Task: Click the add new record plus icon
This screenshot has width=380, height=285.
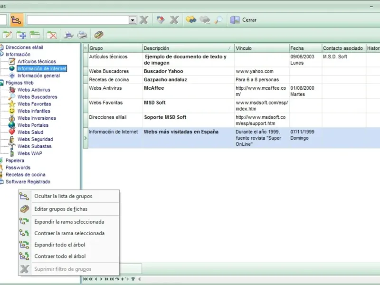Action: (x=21, y=35)
